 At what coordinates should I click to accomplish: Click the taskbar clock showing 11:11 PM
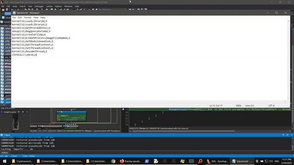click(x=287, y=161)
